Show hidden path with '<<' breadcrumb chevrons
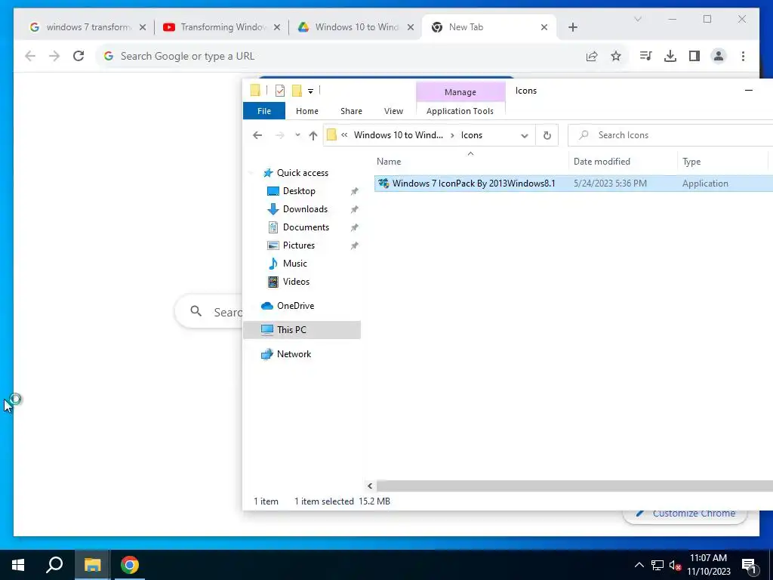773x580 pixels. 344,135
